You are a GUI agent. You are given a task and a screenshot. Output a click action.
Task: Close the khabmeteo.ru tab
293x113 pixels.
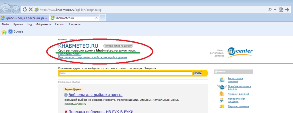tap(96, 18)
